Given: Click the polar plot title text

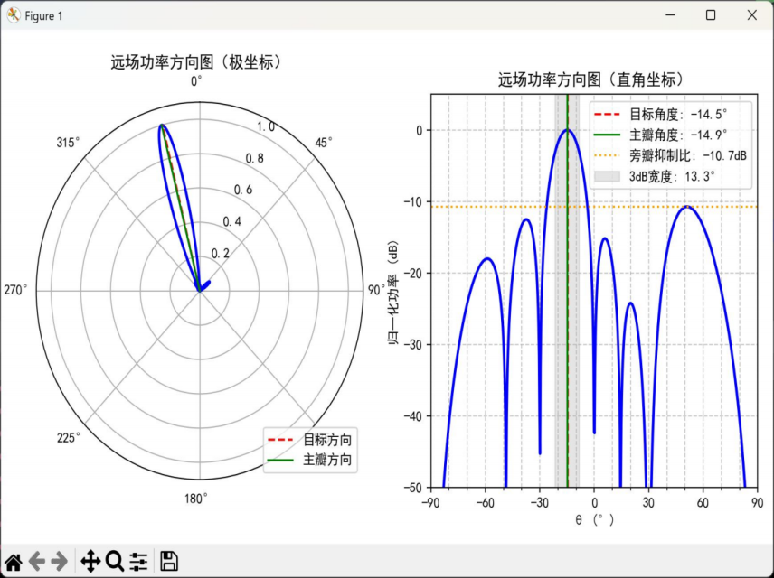Looking at the screenshot, I should coord(196,62).
